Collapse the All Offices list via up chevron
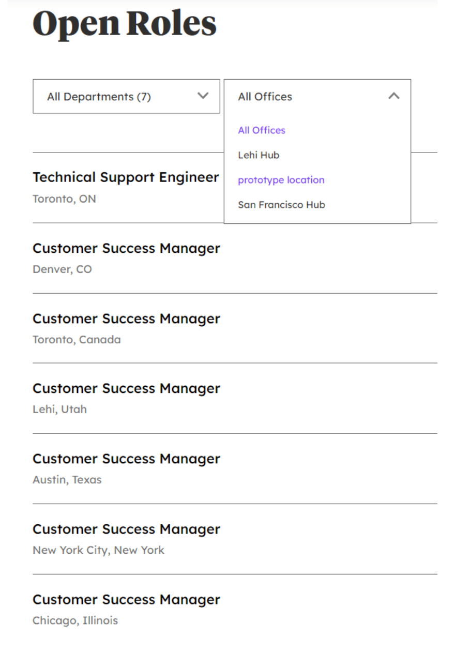 (394, 96)
